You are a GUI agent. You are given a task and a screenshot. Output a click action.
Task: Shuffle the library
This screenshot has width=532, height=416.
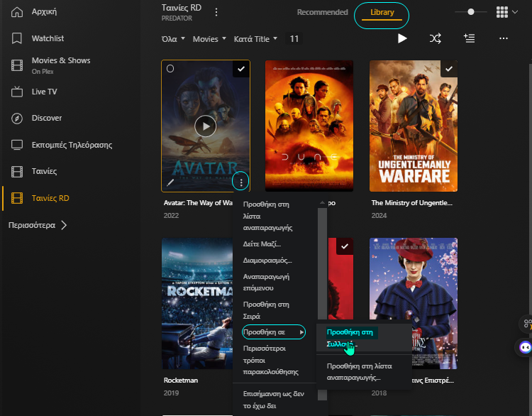[436, 38]
